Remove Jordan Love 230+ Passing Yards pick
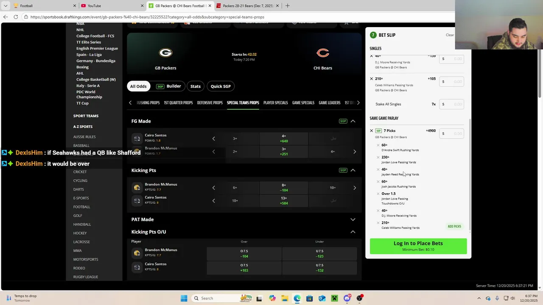This screenshot has height=305, width=543. (378, 158)
